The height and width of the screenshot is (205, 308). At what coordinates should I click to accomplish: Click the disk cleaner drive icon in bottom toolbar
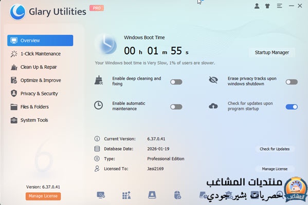152,195
